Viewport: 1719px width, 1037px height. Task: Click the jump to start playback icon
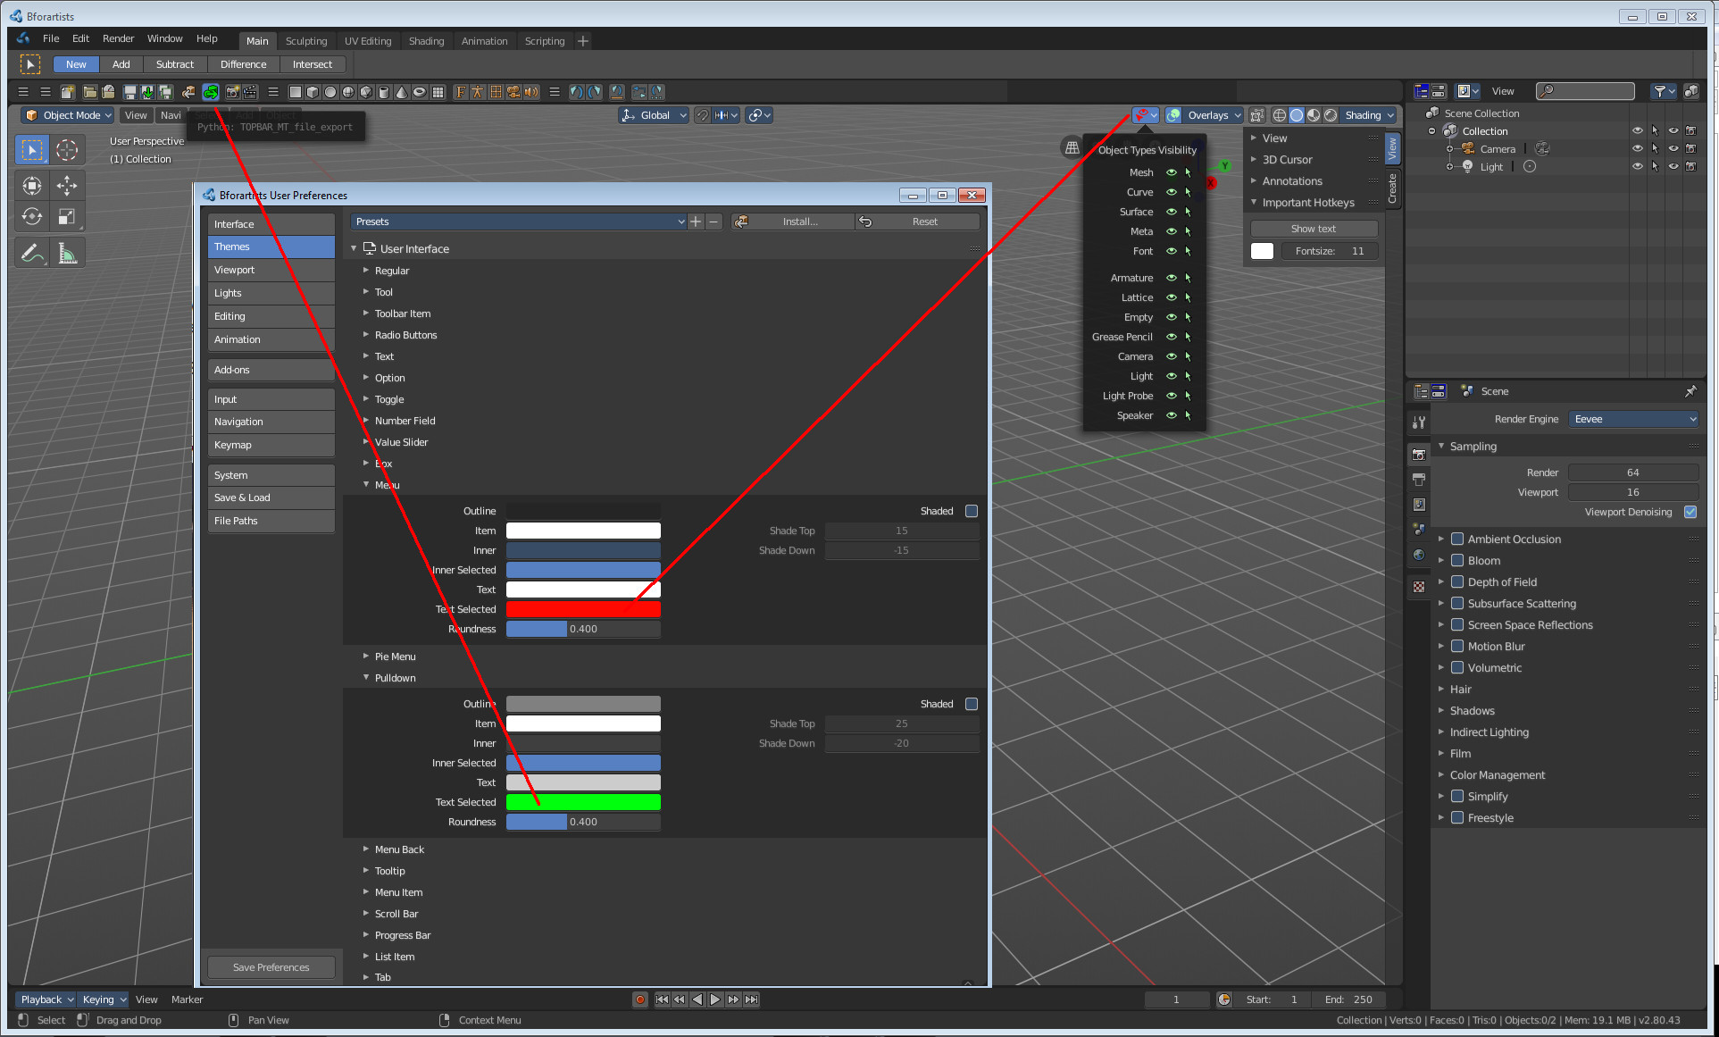click(662, 999)
